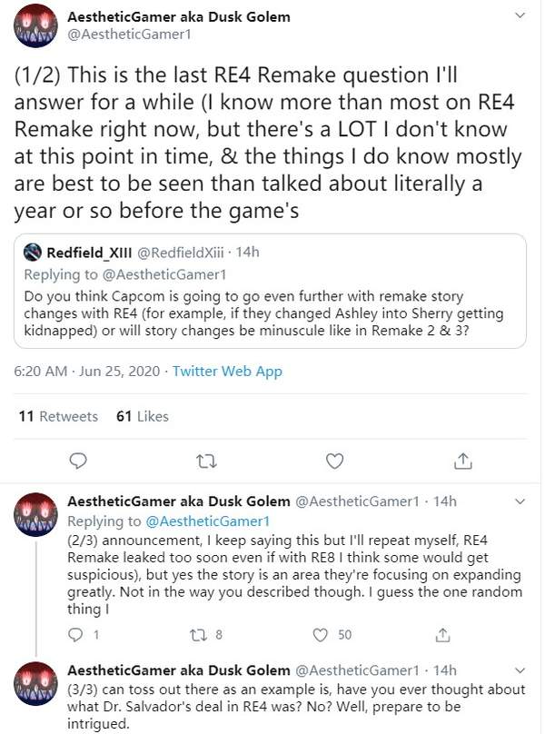Viewport: 545px width, 734px height.
Task: Reply to the (2/3) announcement tweet
Action: pos(79,634)
